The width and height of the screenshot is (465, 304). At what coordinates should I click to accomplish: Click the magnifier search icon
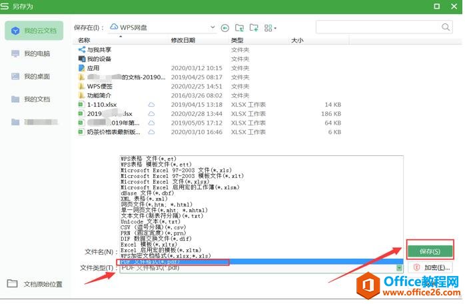(x=446, y=27)
